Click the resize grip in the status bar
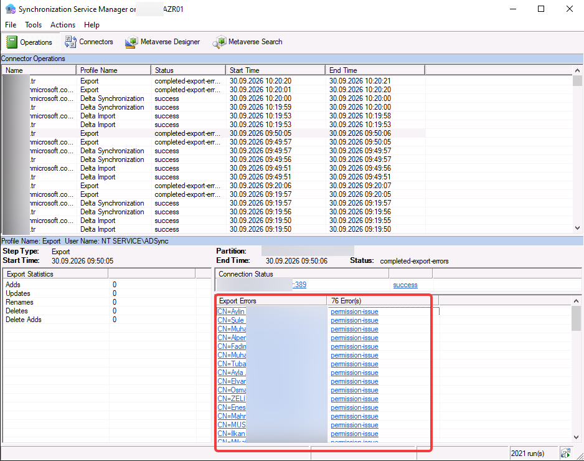584x461 pixels. [580, 455]
